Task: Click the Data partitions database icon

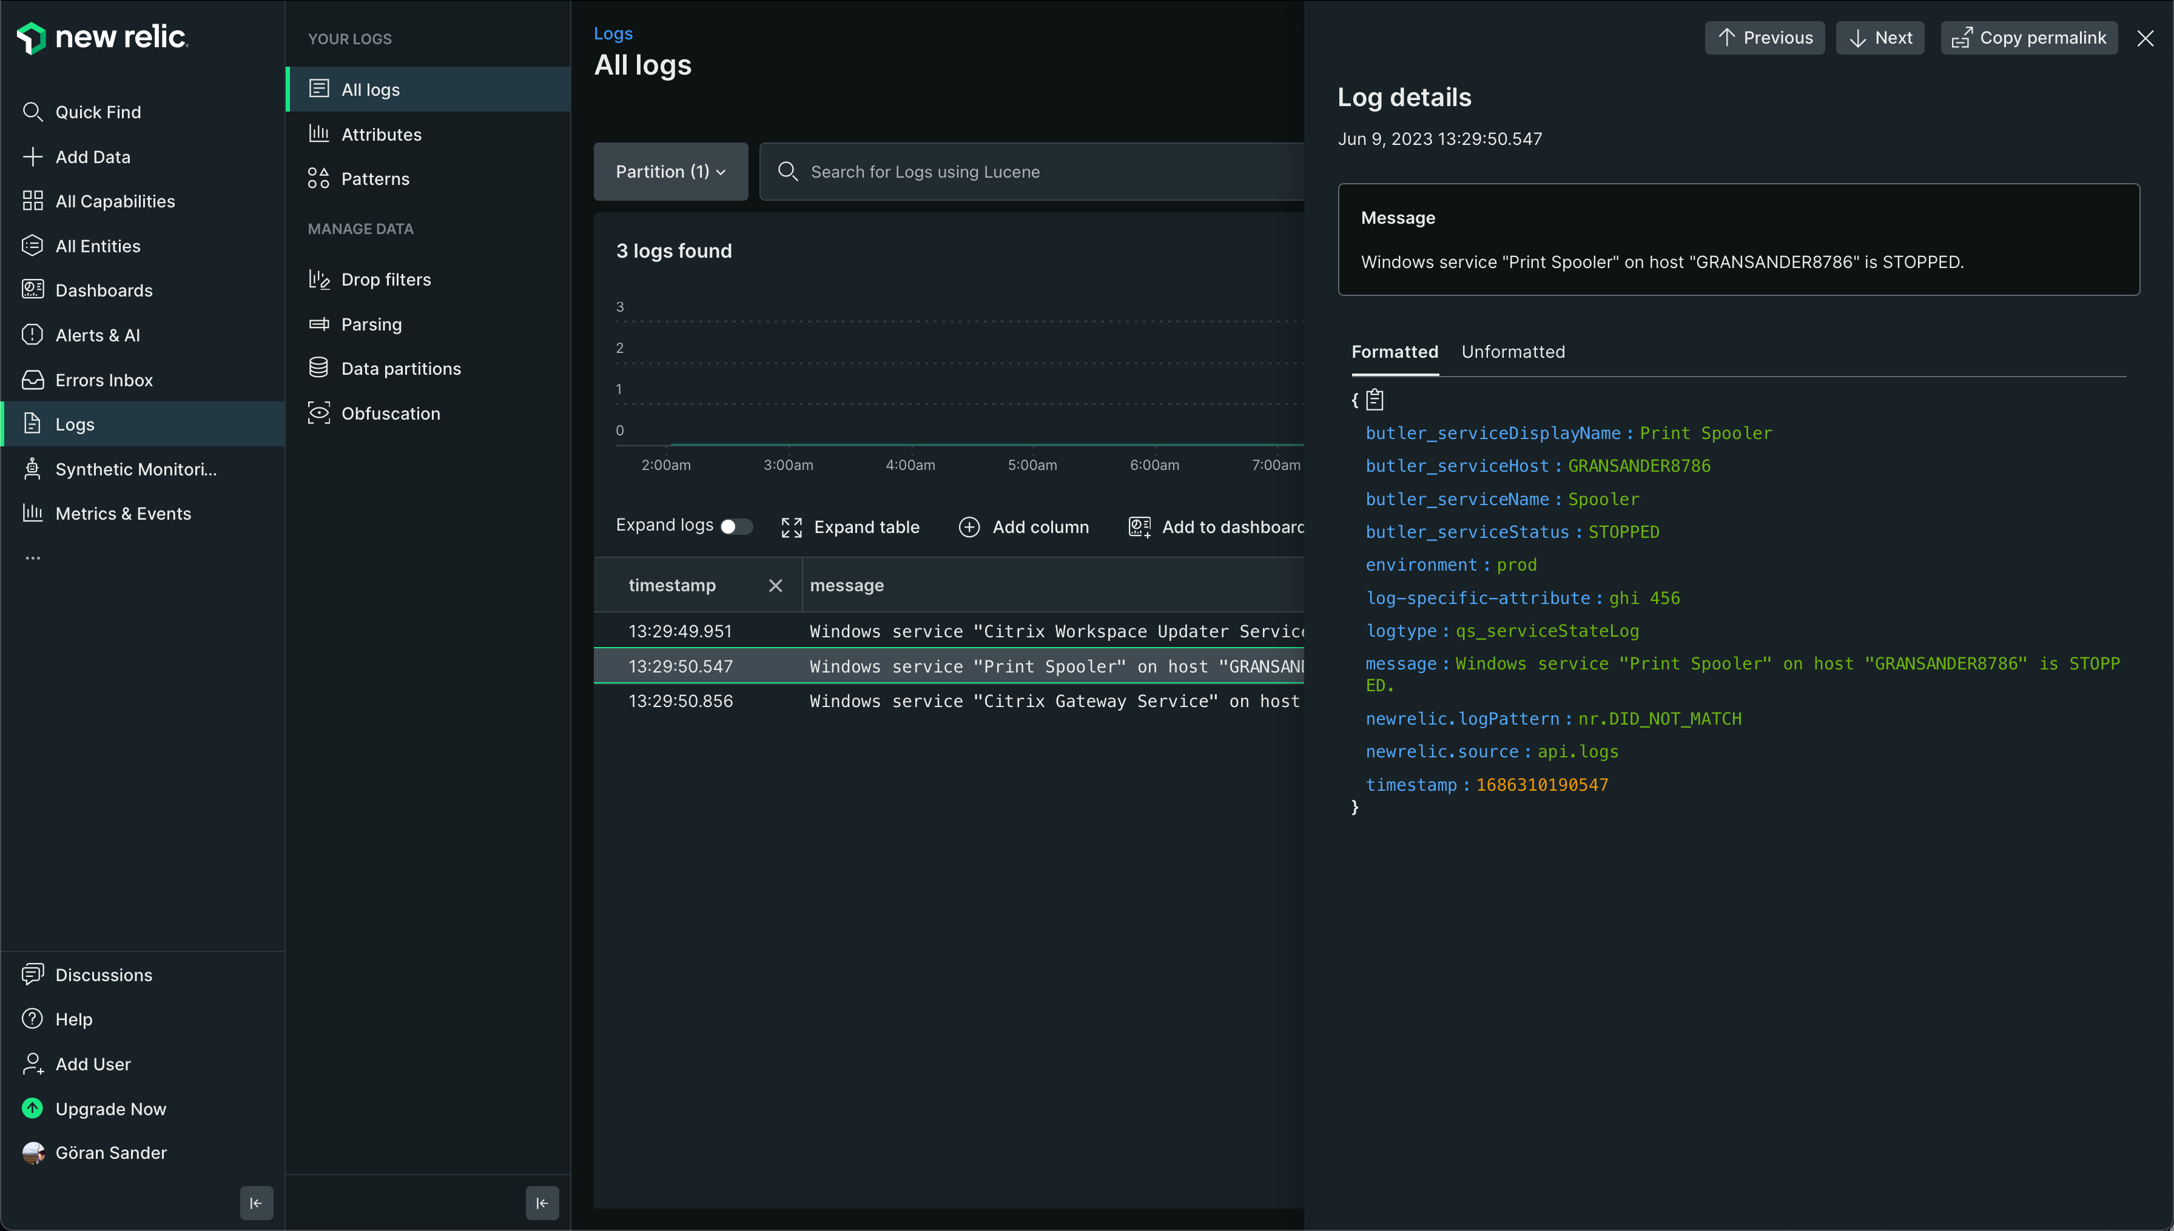Action: 319,369
